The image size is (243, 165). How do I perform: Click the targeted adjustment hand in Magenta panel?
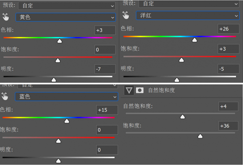[125, 16]
